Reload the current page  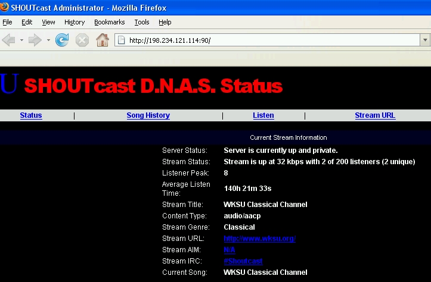pos(62,40)
